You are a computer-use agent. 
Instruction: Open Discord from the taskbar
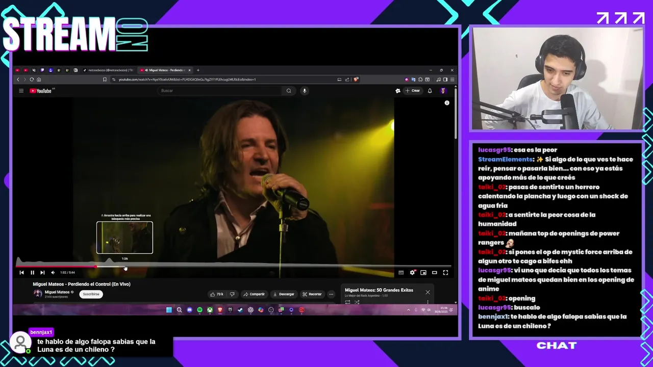(x=189, y=310)
